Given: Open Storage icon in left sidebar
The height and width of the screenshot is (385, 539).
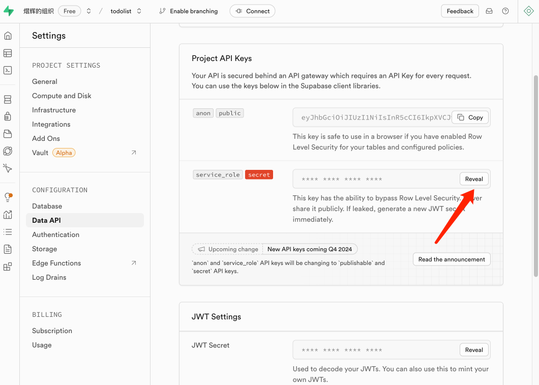Looking at the screenshot, I should pyautogui.click(x=8, y=134).
